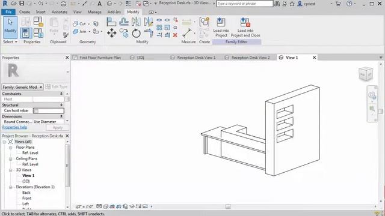Collapse the Constraints section

[x=61, y=94]
